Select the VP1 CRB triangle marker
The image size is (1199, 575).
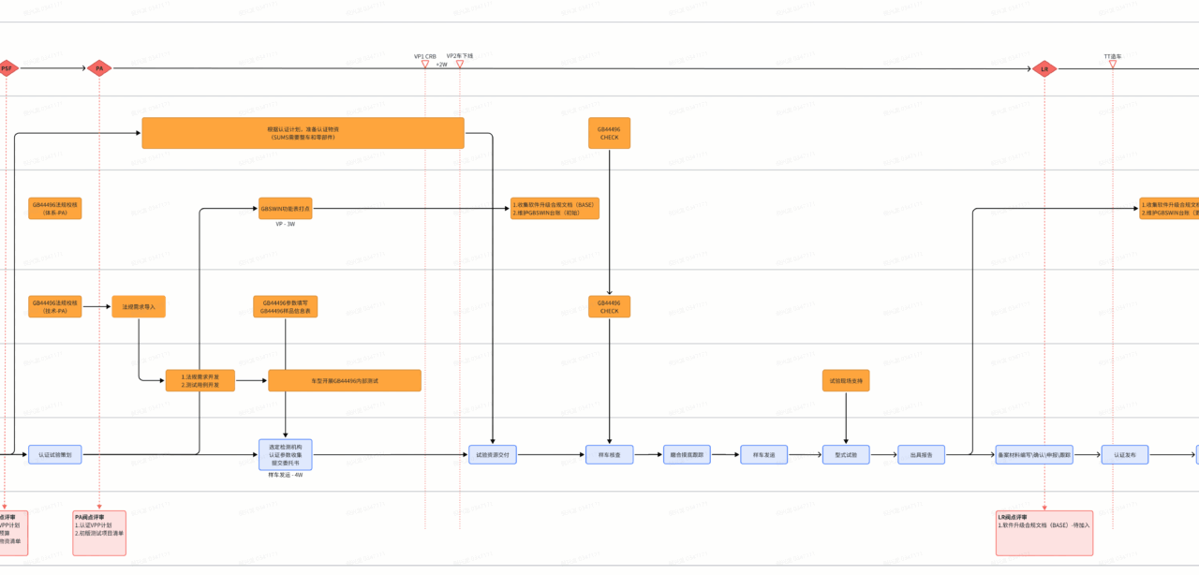(424, 65)
